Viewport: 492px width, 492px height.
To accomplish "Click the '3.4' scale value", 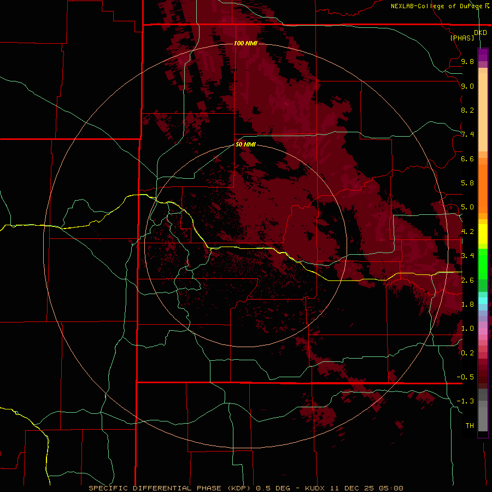I will pyautogui.click(x=467, y=256).
